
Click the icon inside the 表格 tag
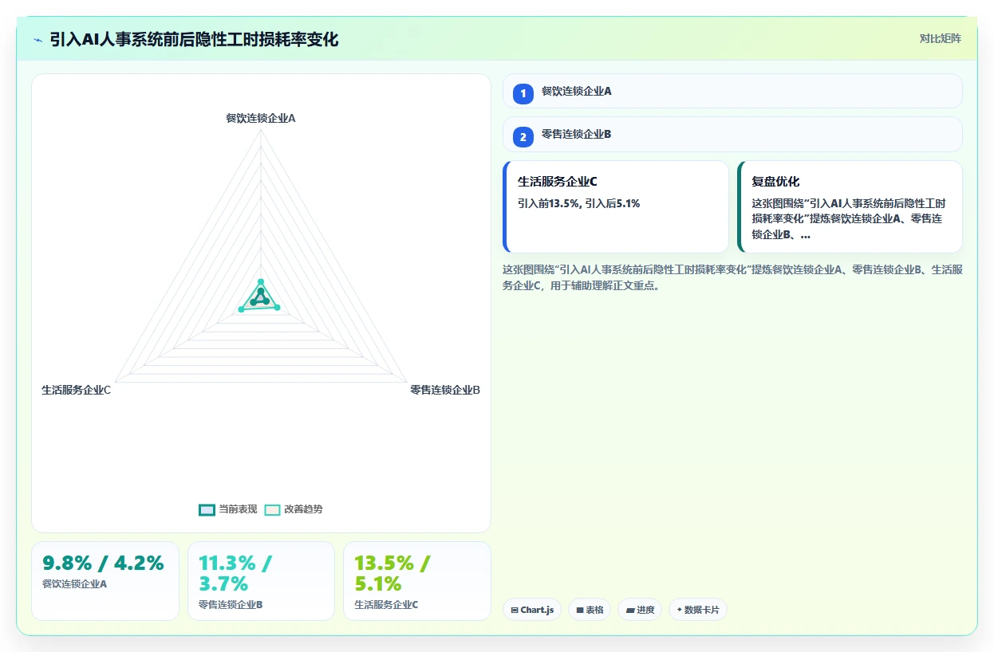point(580,611)
